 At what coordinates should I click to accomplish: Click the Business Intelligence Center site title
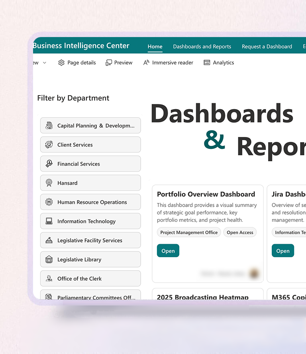pyautogui.click(x=81, y=46)
